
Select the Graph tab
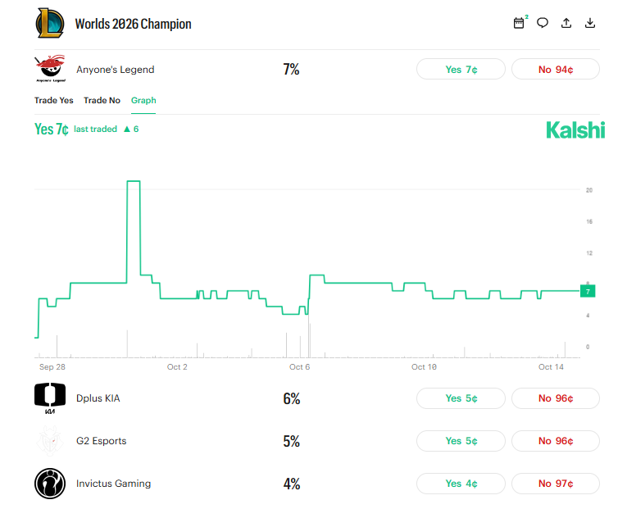[x=143, y=100]
